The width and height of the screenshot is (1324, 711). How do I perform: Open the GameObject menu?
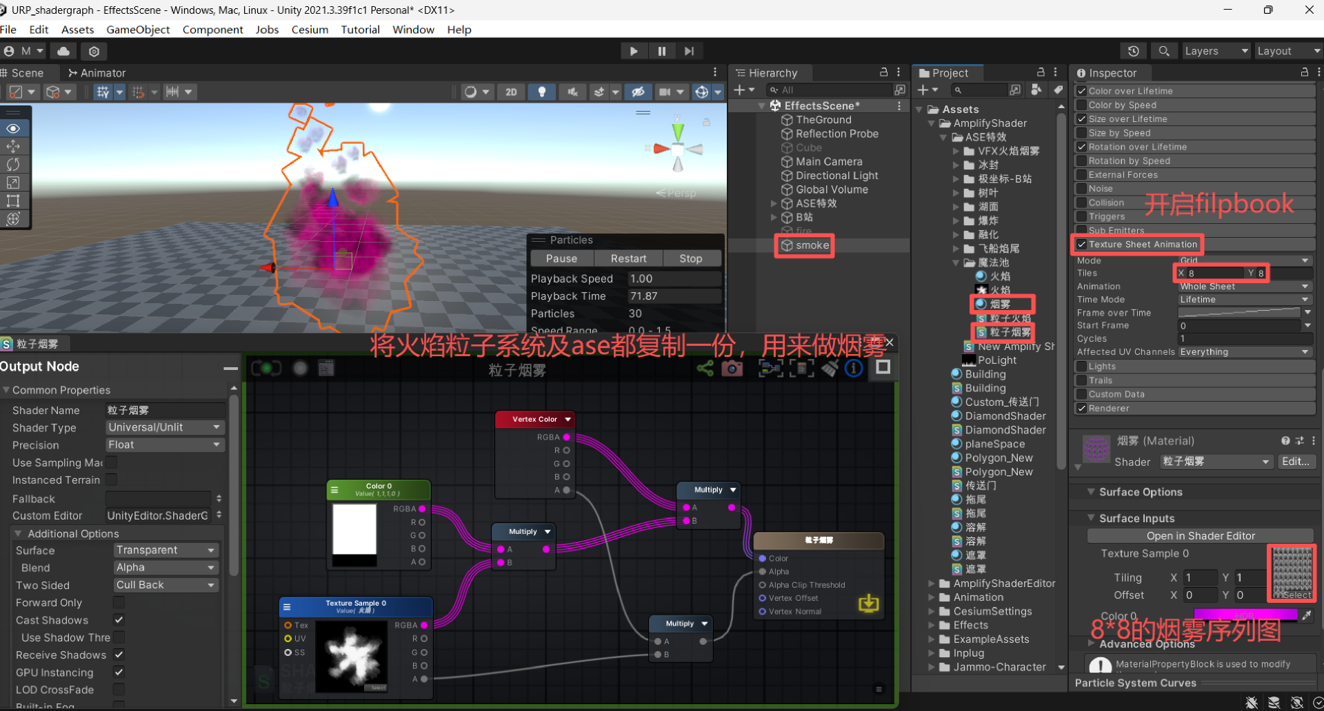138,30
